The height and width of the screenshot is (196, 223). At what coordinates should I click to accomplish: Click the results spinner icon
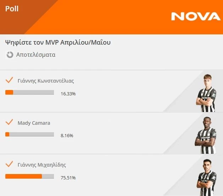pos(10,55)
